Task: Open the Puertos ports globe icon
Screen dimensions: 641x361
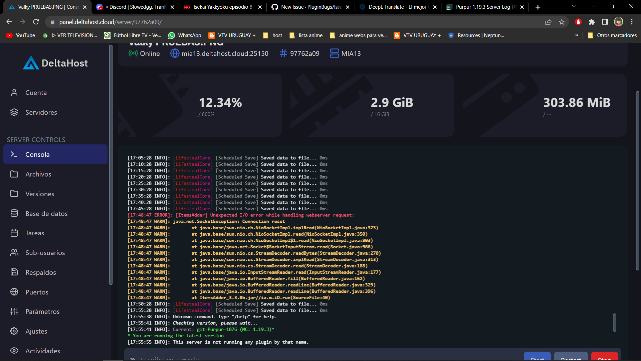Action: click(x=15, y=292)
